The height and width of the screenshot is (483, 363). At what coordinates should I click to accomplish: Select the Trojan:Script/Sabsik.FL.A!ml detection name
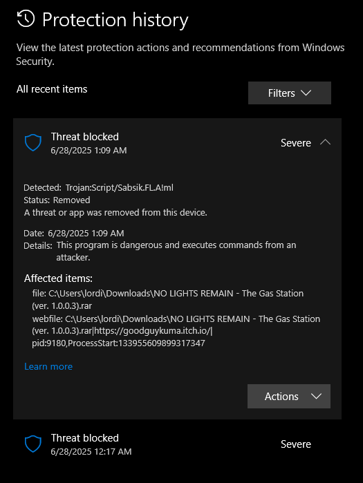tap(120, 187)
